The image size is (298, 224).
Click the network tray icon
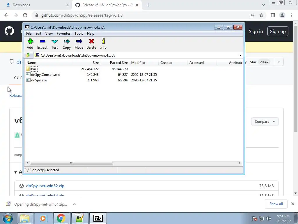point(262,218)
